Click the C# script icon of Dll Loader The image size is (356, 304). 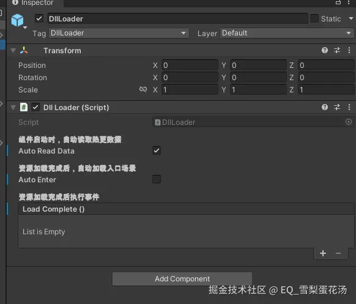(x=24, y=107)
